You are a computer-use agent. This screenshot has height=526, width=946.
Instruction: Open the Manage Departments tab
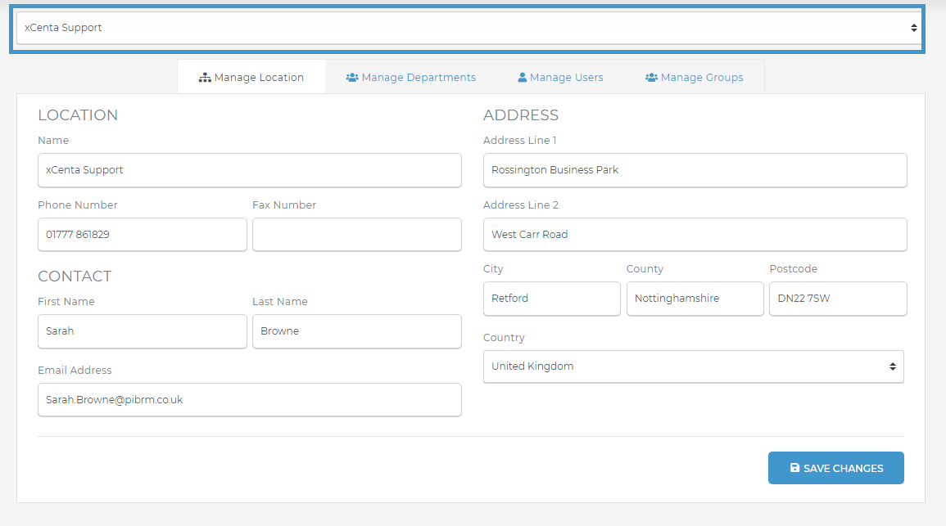411,77
